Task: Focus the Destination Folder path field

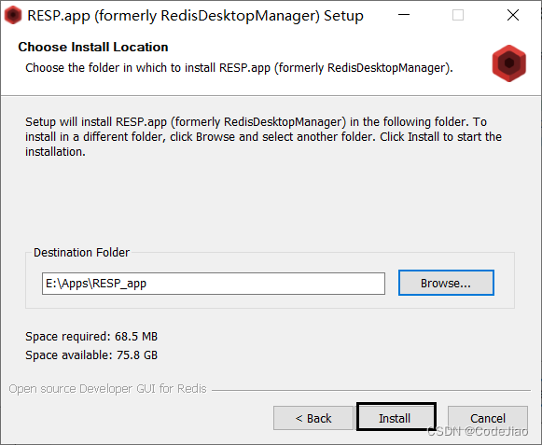Action: click(x=214, y=284)
